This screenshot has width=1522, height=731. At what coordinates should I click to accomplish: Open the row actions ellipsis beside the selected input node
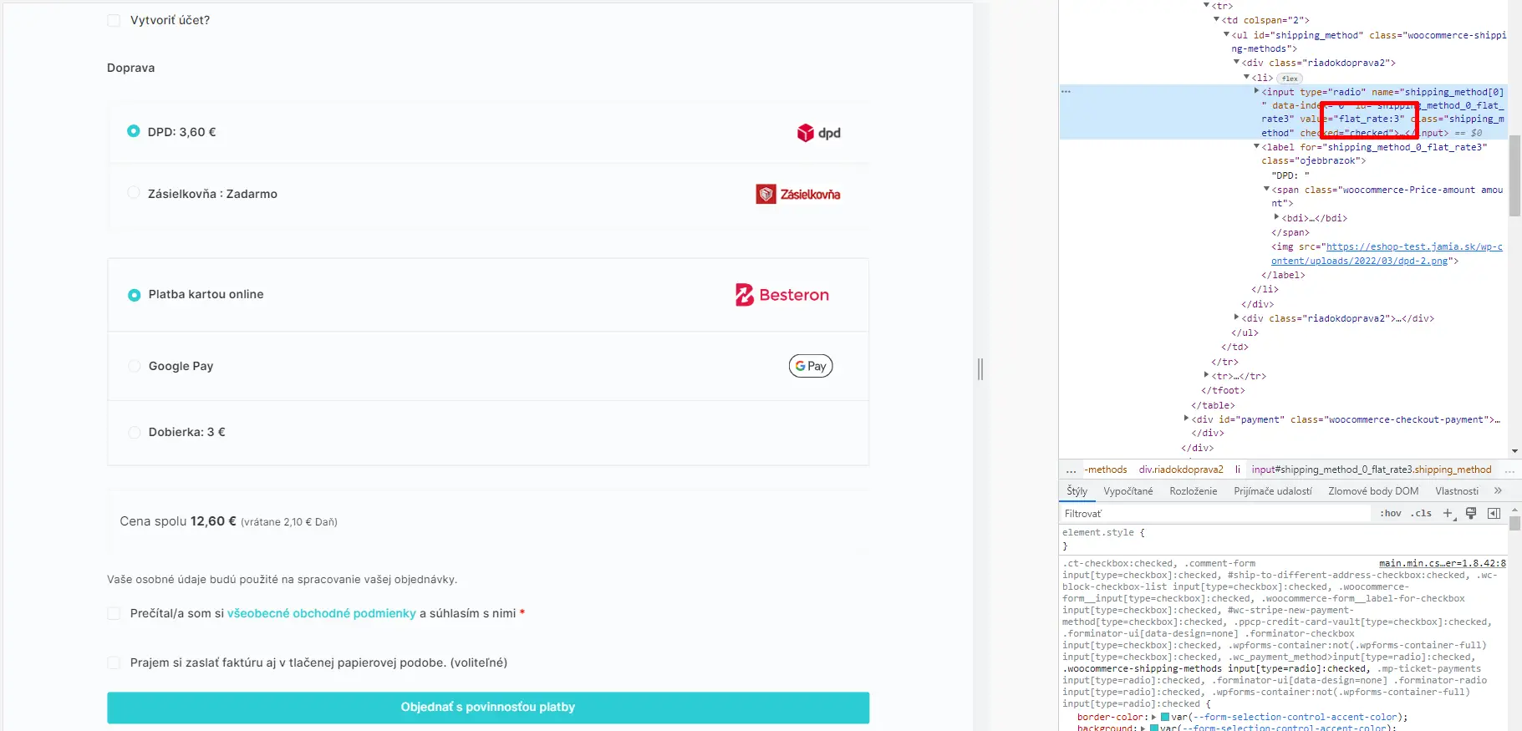(1066, 91)
